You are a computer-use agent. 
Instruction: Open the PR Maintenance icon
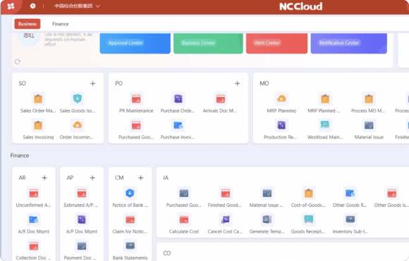point(136,99)
